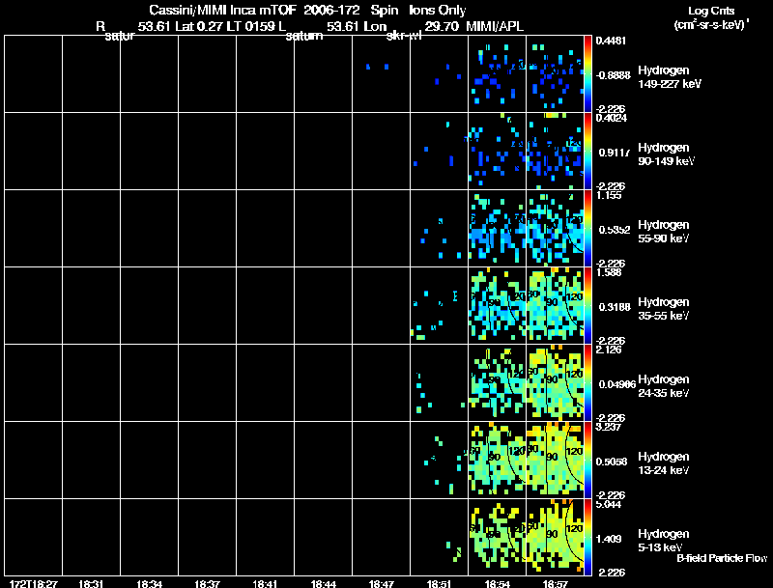
Task: Click the '0.3188' color scale value
Action: 615,307
